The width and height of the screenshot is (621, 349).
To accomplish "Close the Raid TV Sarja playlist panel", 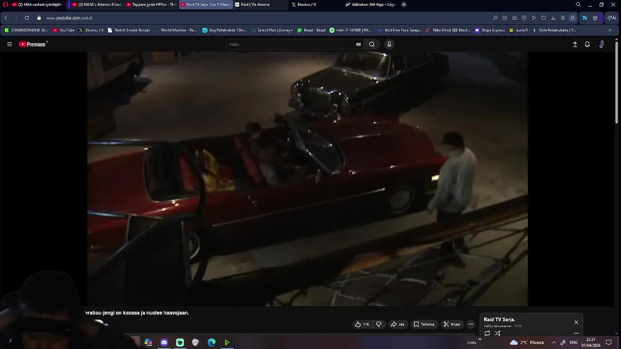I will coord(576,322).
